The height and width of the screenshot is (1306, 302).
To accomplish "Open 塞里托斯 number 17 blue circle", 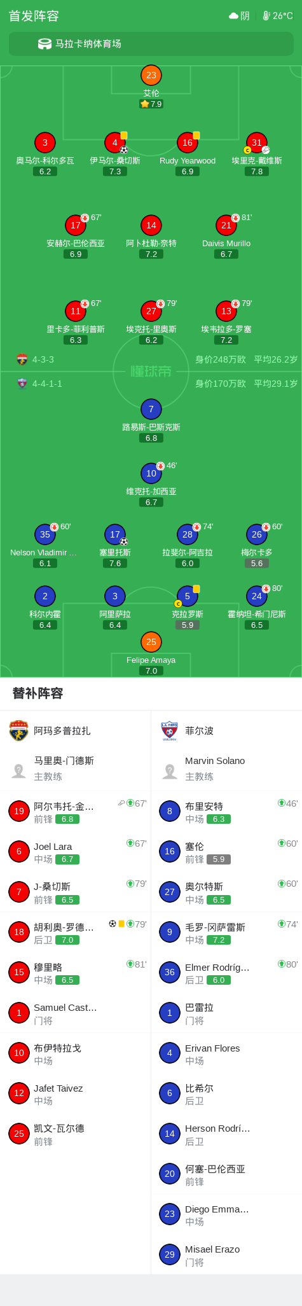I will pyautogui.click(x=115, y=534).
